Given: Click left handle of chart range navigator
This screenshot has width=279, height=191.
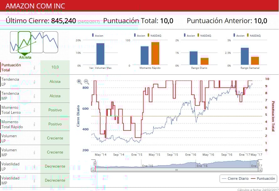Looking at the screenshot, I should 95,163.
